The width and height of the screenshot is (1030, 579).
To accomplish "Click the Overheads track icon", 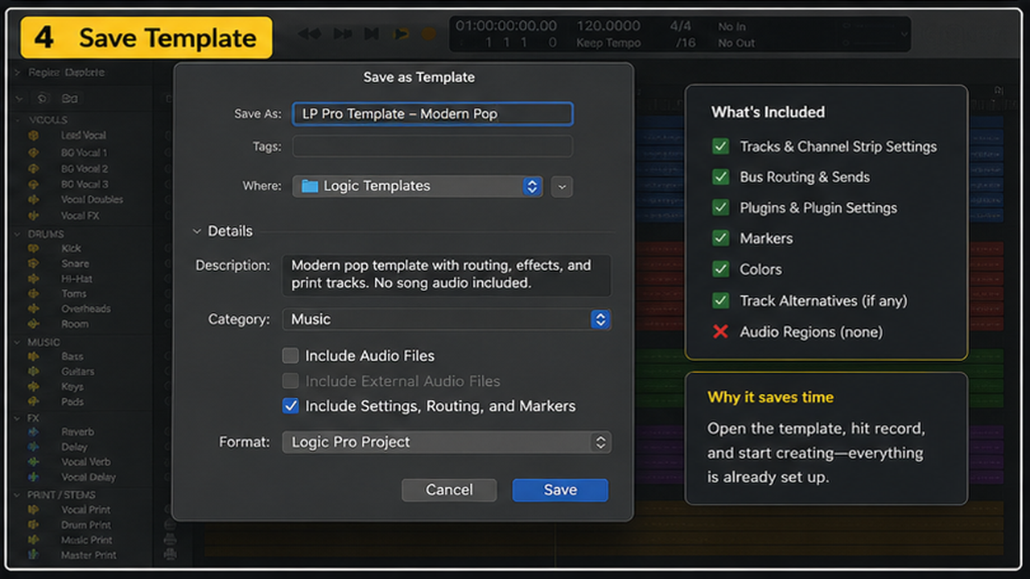I will [x=34, y=309].
